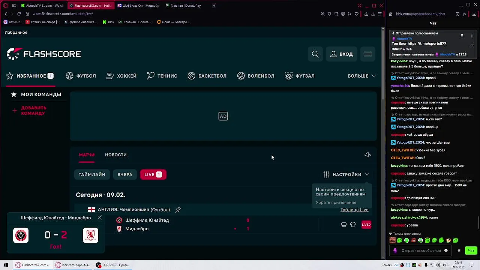Viewport: 480px width, 270px height.
Task: Click the Opera menu logo
Action: pyautogui.click(x=6, y=6)
